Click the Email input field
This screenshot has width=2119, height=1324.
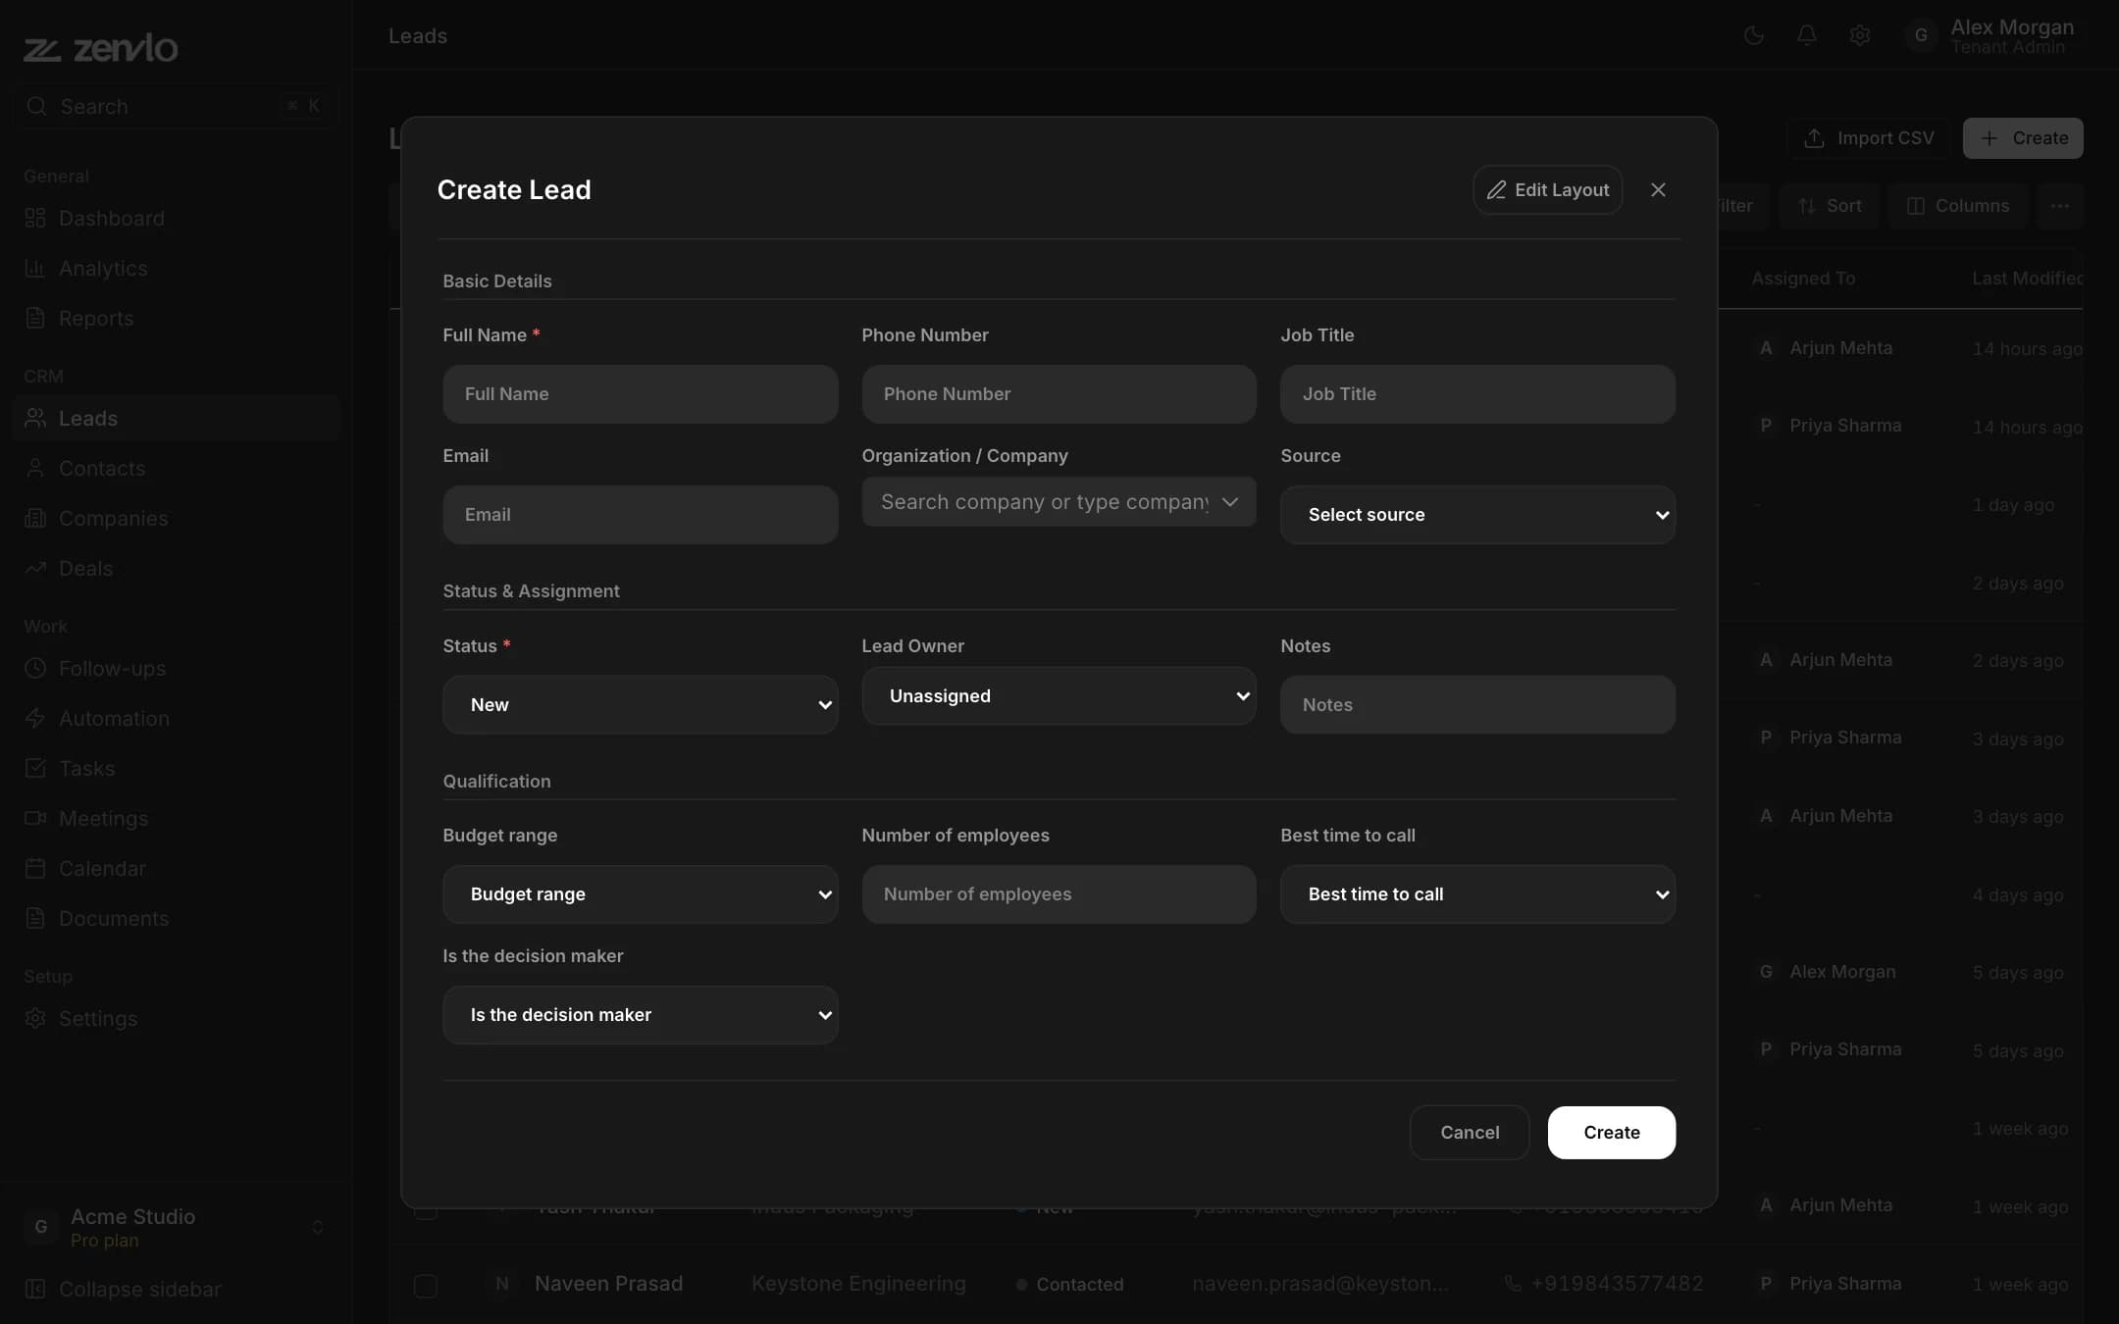[x=640, y=515]
